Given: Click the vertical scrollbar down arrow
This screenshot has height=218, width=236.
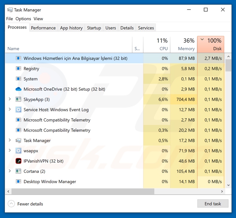Looking at the screenshot, I should pos(228,185).
